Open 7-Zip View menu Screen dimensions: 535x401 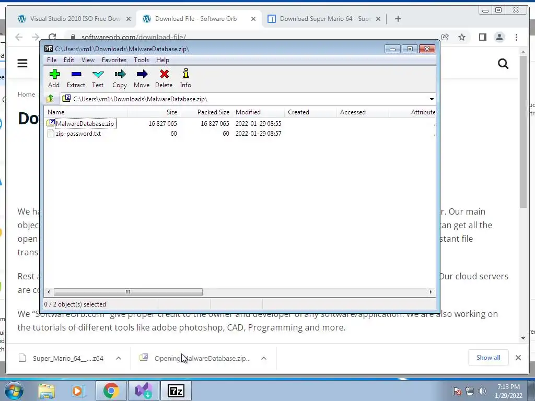click(x=88, y=60)
